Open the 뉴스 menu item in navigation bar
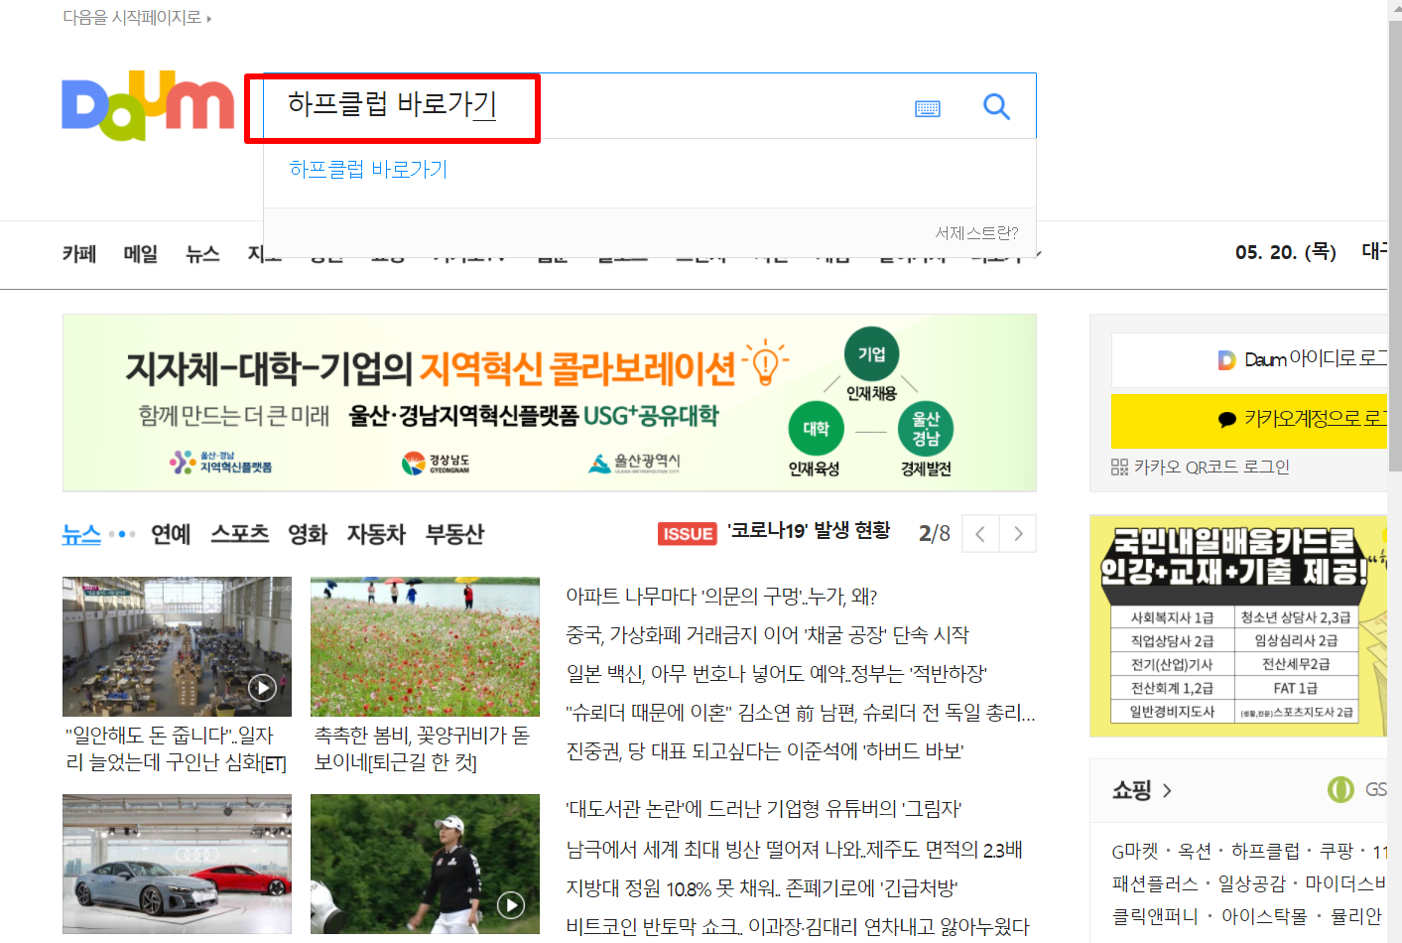 (202, 253)
